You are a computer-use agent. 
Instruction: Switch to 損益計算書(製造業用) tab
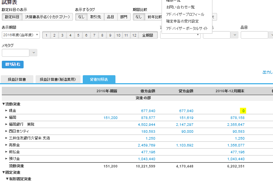pyautogui.click(x=57, y=80)
